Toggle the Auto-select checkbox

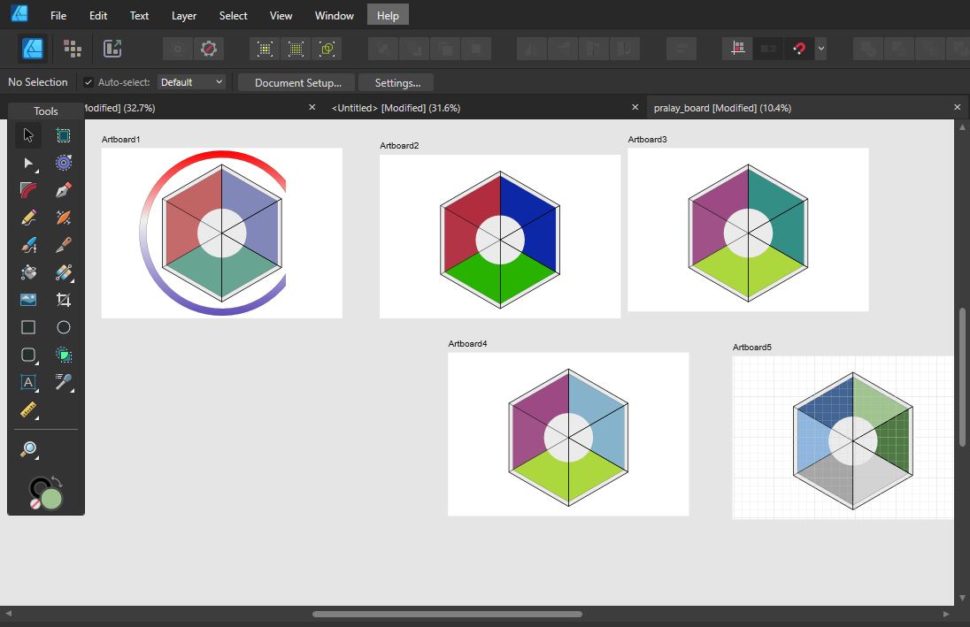point(89,82)
